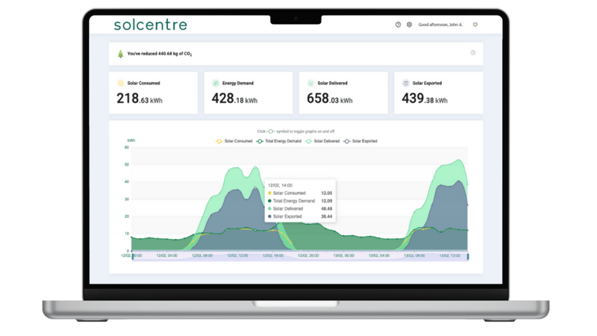Click the green tree CO2 icon
Viewport: 597px width, 336px height.
120,54
